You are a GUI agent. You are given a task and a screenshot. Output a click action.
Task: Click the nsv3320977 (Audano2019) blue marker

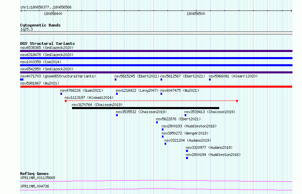click(x=187, y=151)
